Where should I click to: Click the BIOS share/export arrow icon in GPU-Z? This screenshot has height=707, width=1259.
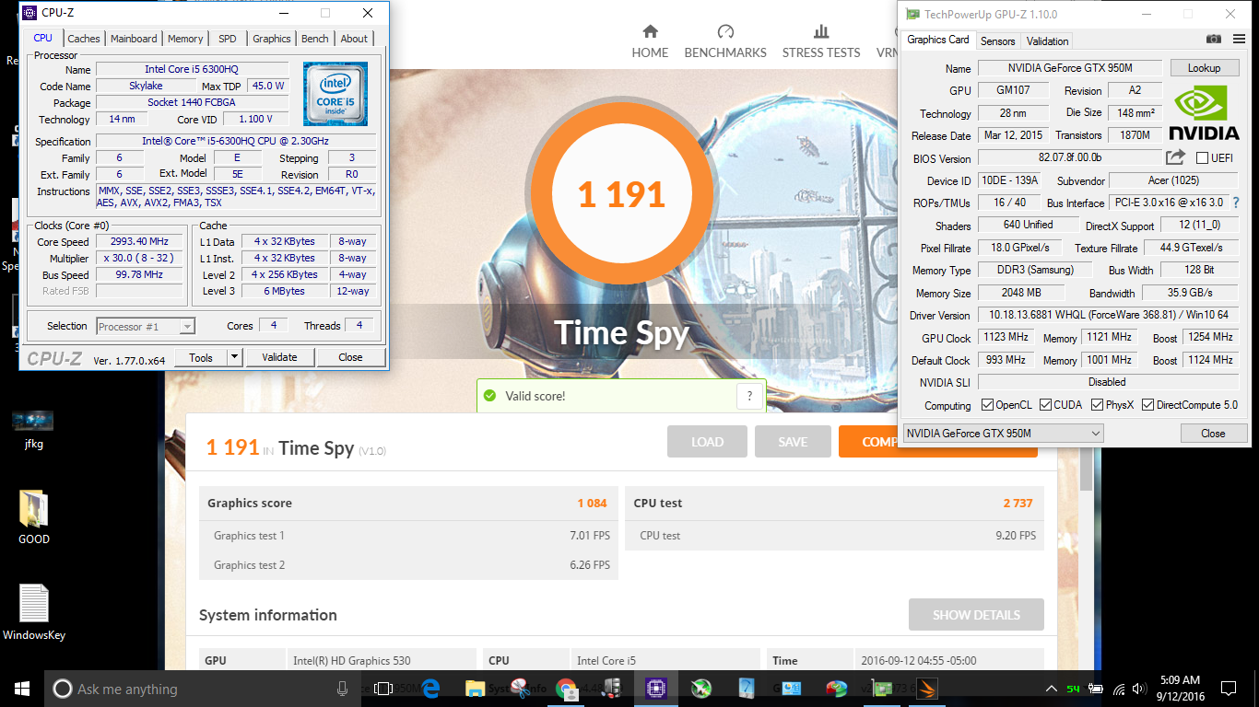coord(1175,157)
